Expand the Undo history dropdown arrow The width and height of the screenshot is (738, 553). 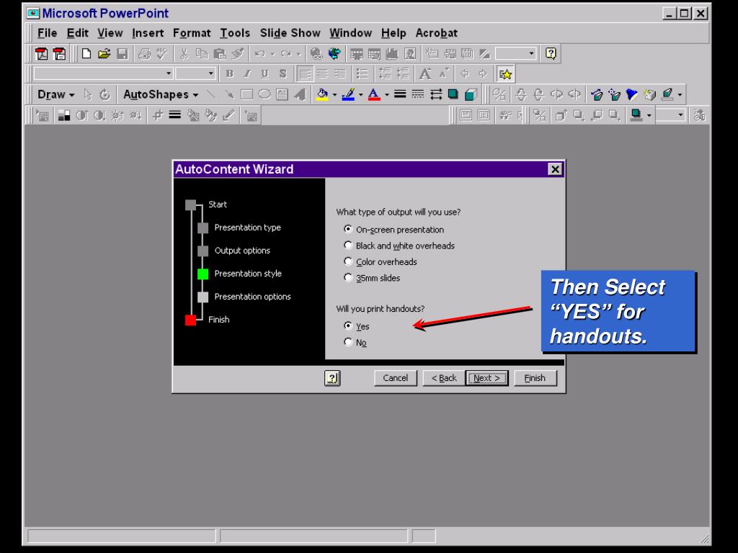click(x=272, y=53)
